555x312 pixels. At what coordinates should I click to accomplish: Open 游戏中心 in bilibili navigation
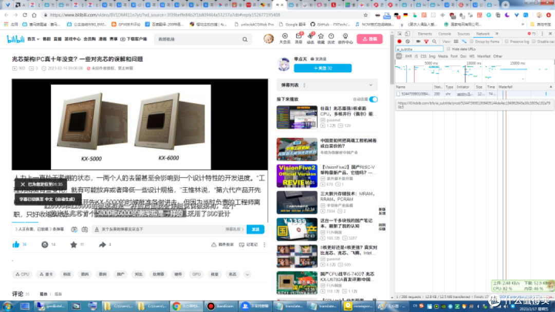[x=72, y=39]
